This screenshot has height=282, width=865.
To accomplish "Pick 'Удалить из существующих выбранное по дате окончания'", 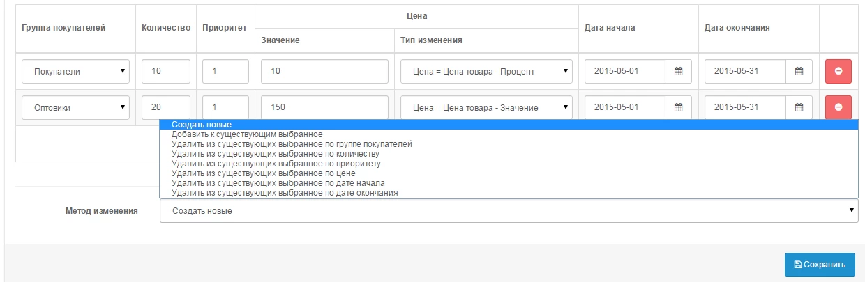I will pos(285,193).
